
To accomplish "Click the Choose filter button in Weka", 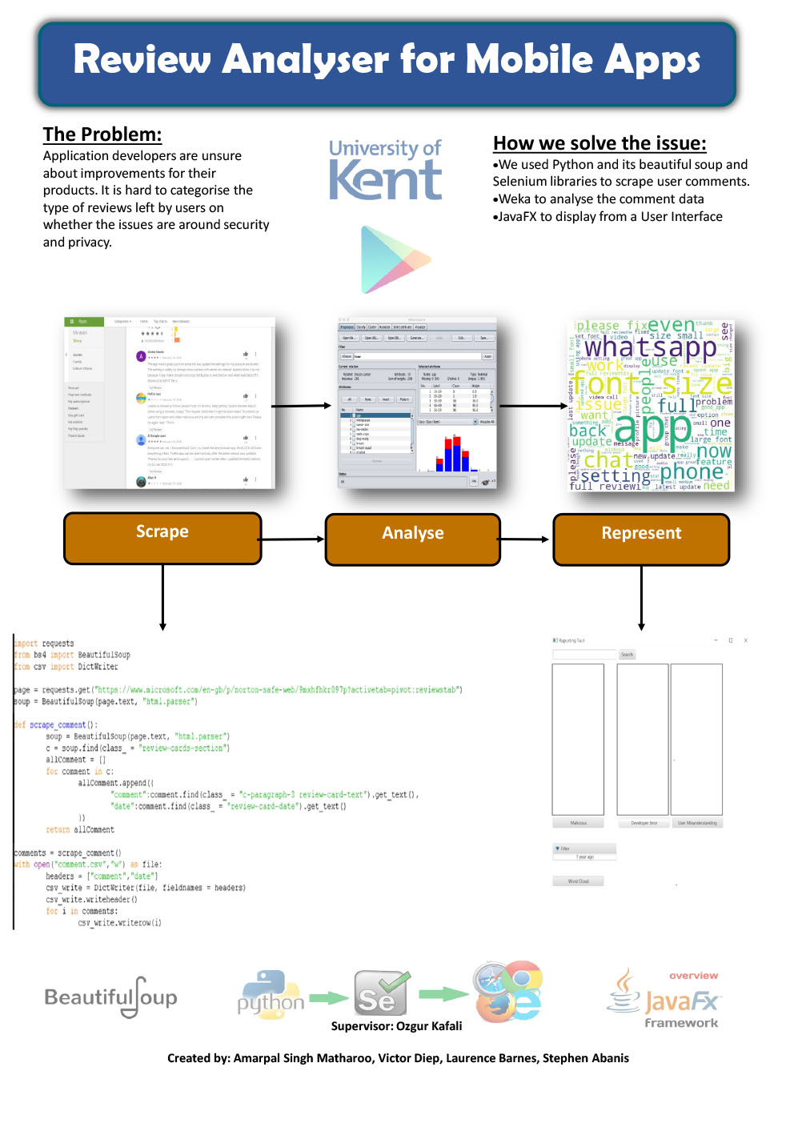I will coord(347,356).
